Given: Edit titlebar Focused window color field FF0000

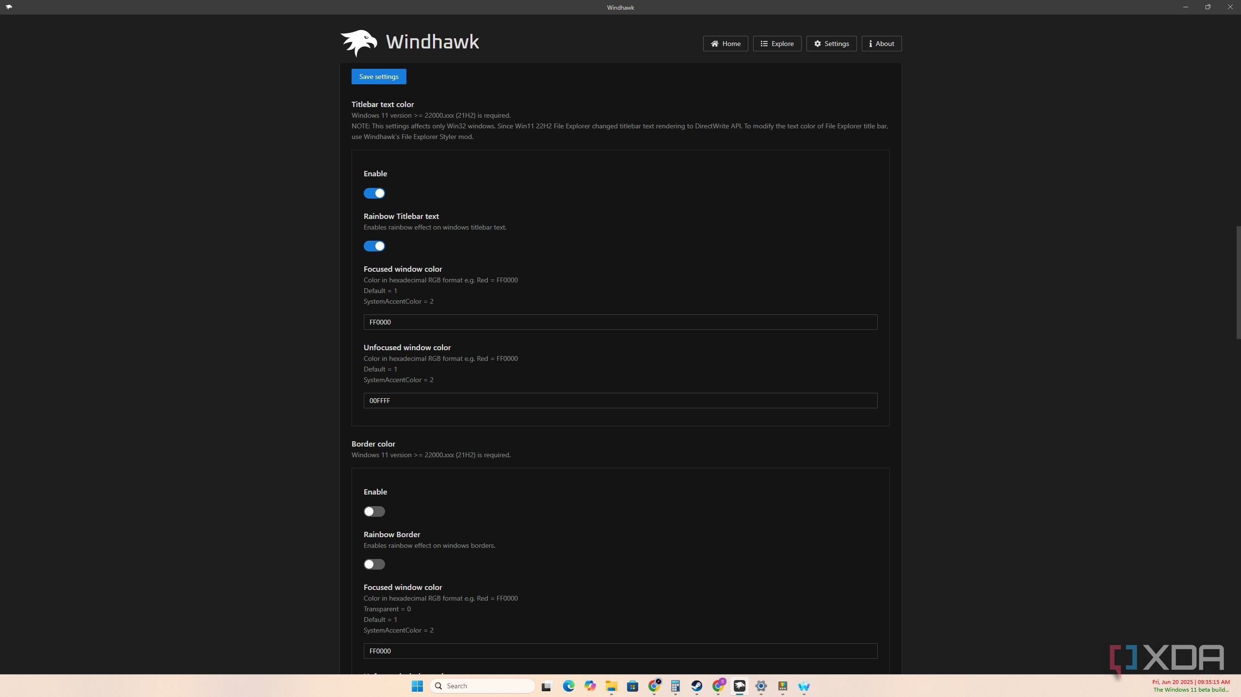Looking at the screenshot, I should coord(620,322).
